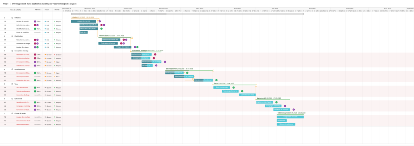Click the green assignee avatar in table row 5.1
This screenshot has height=146, width=414.
(x=35, y=87)
